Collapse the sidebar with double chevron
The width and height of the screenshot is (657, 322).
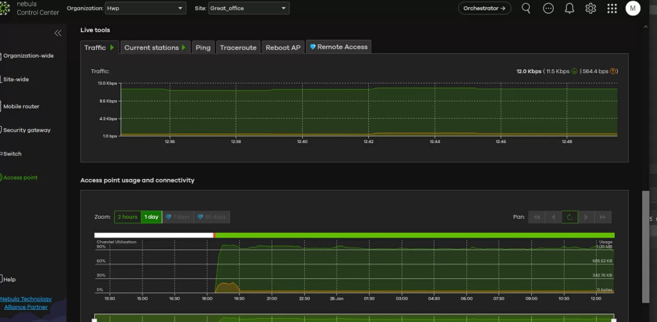58,33
